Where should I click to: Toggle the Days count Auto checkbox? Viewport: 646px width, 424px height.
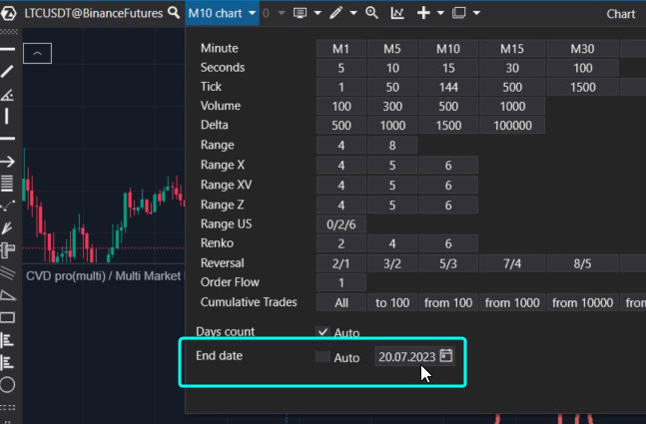tap(323, 332)
